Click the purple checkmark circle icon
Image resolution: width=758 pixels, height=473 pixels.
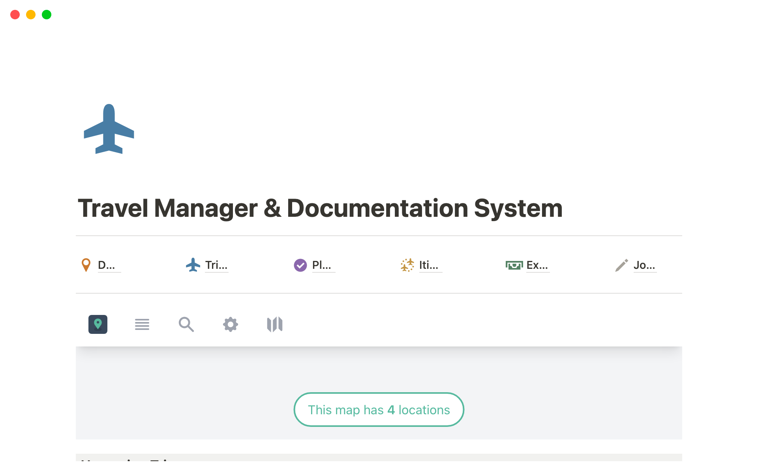coord(300,265)
